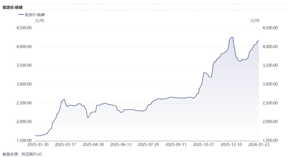Viewport: 288px width, 157px height.
Task: Select 1,500.00 on the right axis
Action: 270,140
